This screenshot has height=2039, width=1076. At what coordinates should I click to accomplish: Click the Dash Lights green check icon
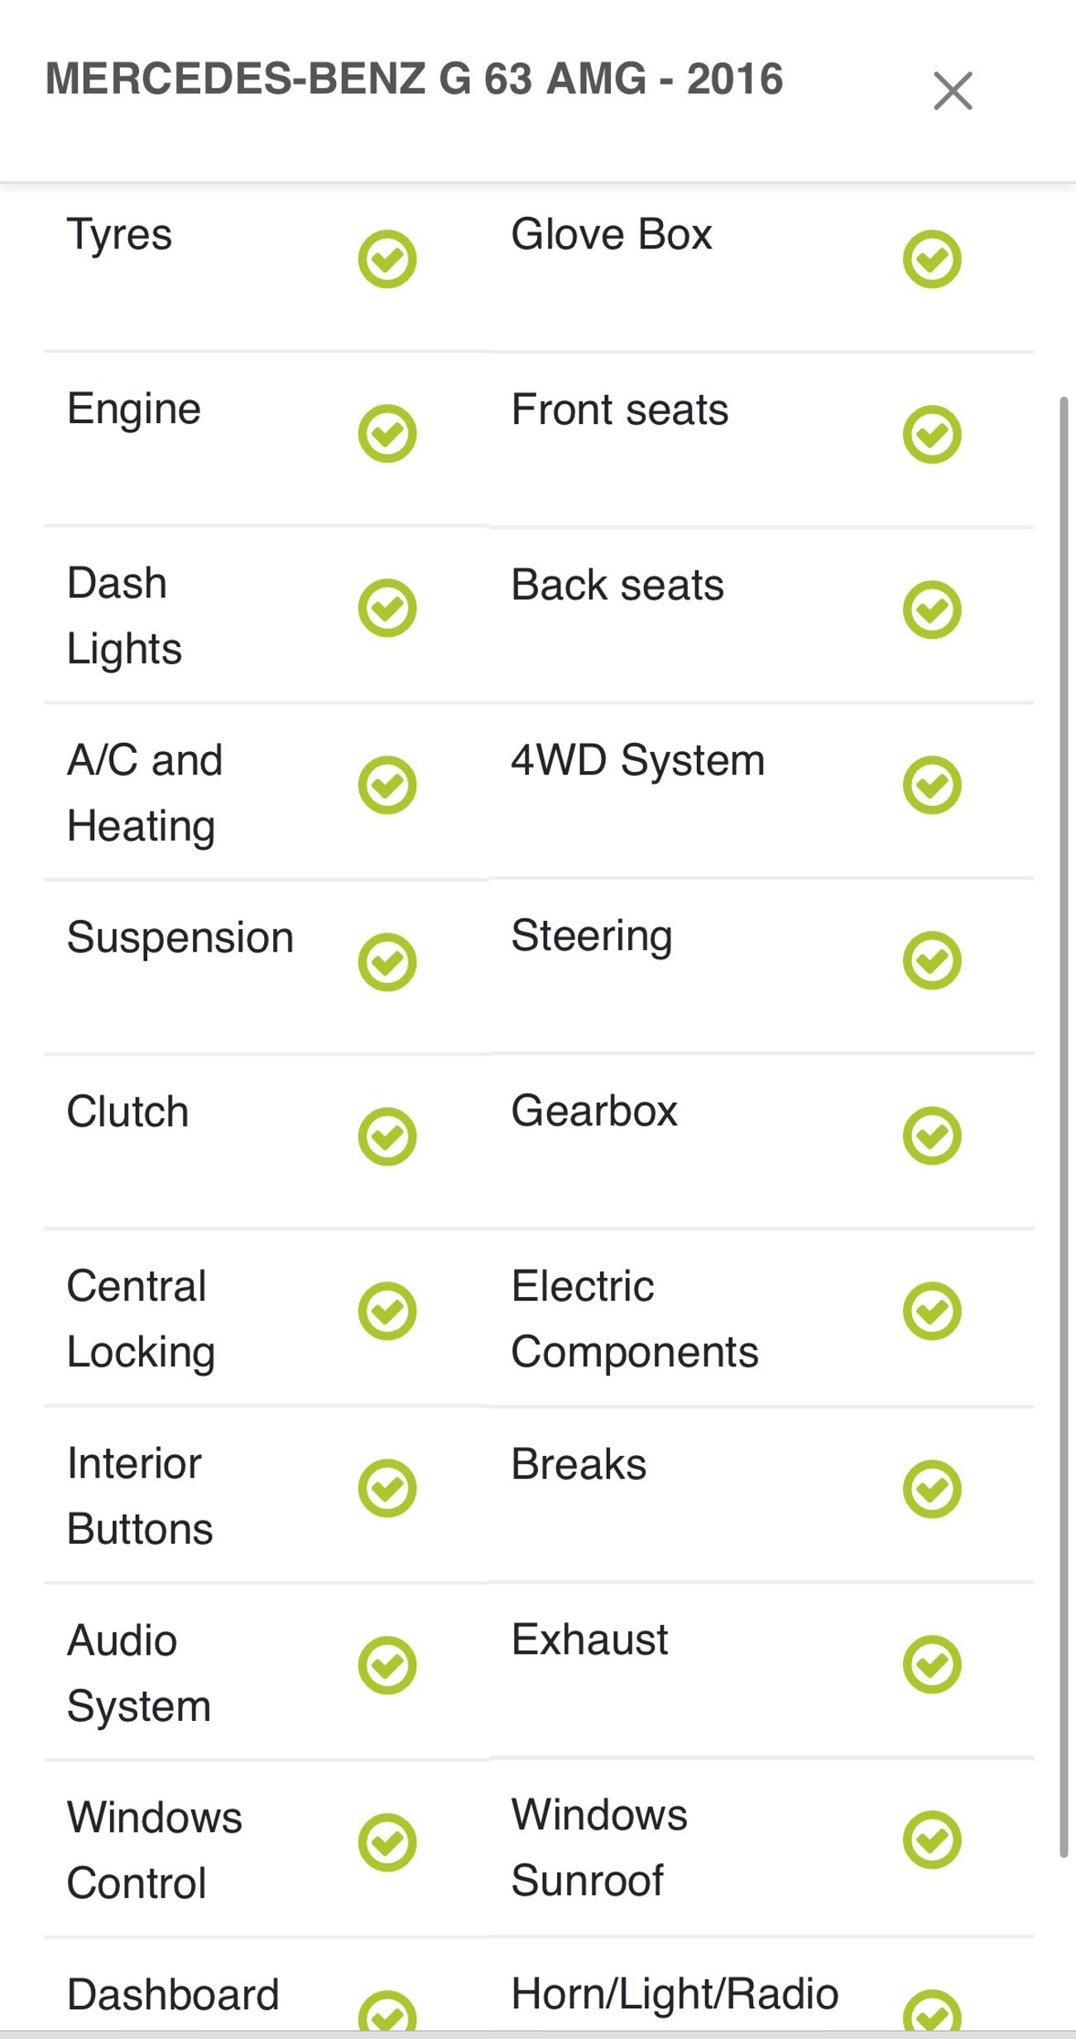point(387,609)
